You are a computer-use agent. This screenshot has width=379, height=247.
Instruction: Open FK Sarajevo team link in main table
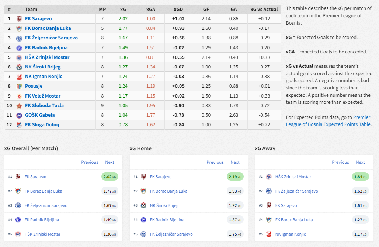pos(38,19)
